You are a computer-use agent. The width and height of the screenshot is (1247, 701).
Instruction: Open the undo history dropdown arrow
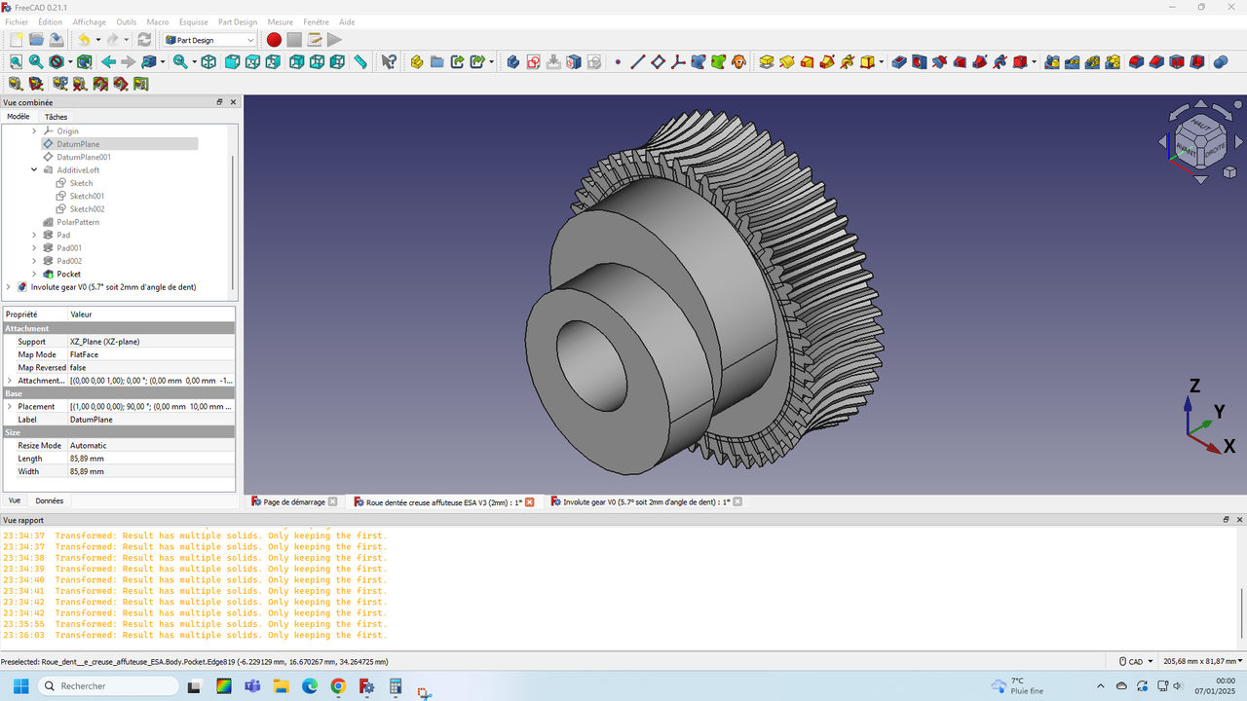click(98, 40)
